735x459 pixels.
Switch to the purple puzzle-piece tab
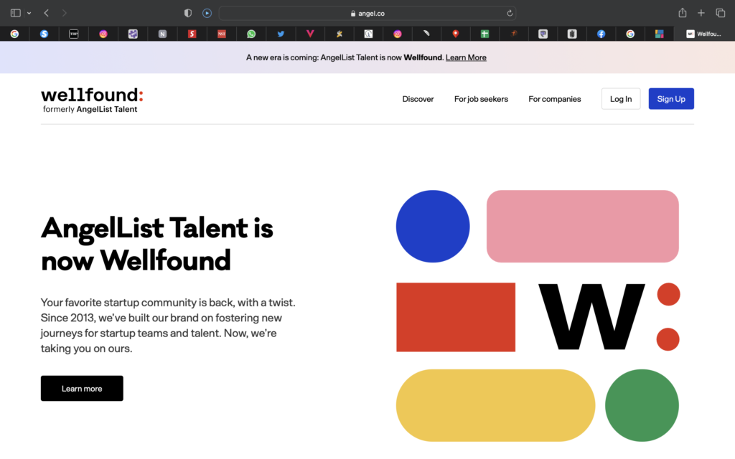(133, 34)
